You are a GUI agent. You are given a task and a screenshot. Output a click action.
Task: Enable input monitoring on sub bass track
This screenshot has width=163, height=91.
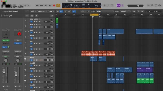tap(42, 82)
